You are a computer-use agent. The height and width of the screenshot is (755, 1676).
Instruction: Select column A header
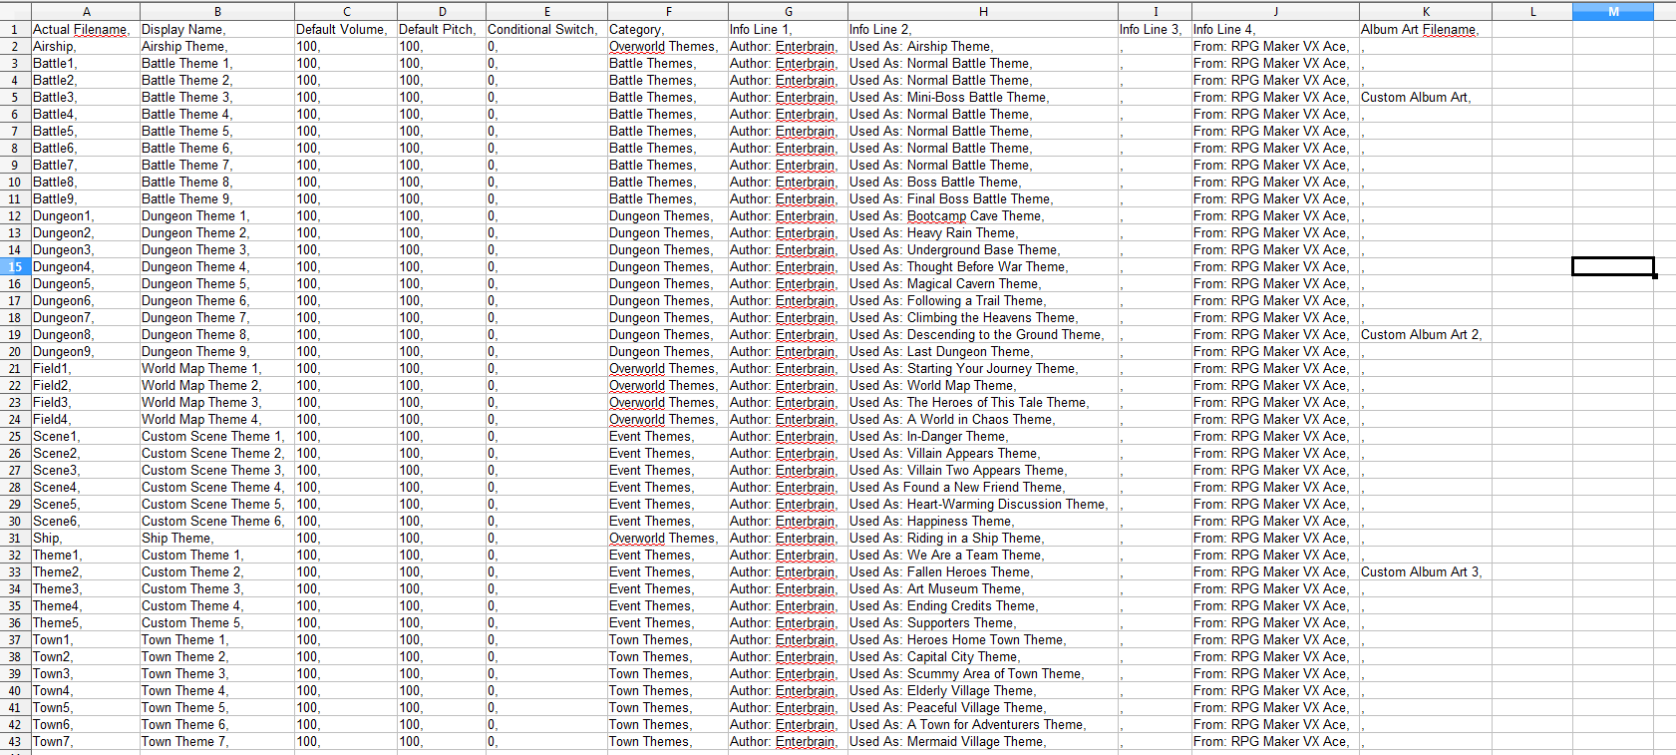[x=86, y=11]
